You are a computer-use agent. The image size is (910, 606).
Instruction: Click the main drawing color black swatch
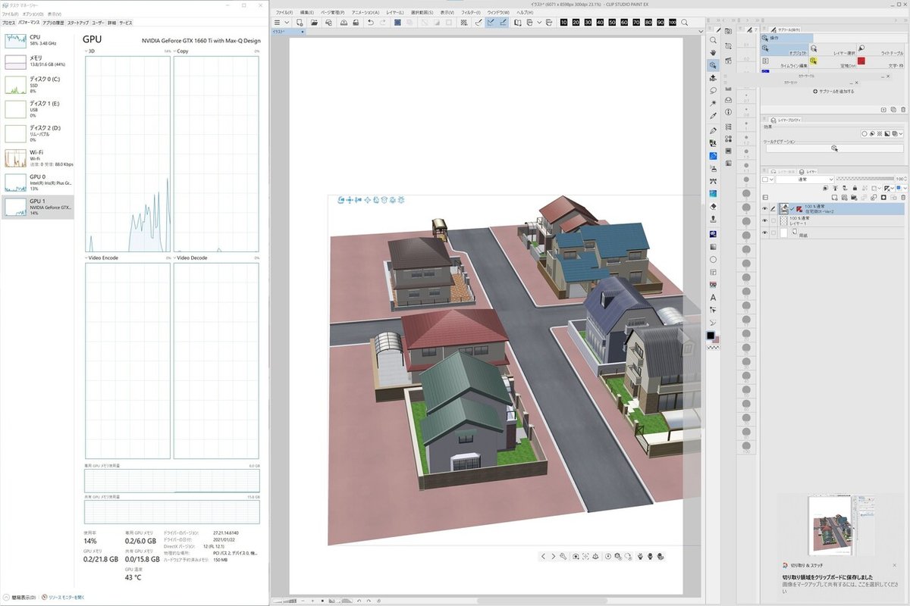711,335
